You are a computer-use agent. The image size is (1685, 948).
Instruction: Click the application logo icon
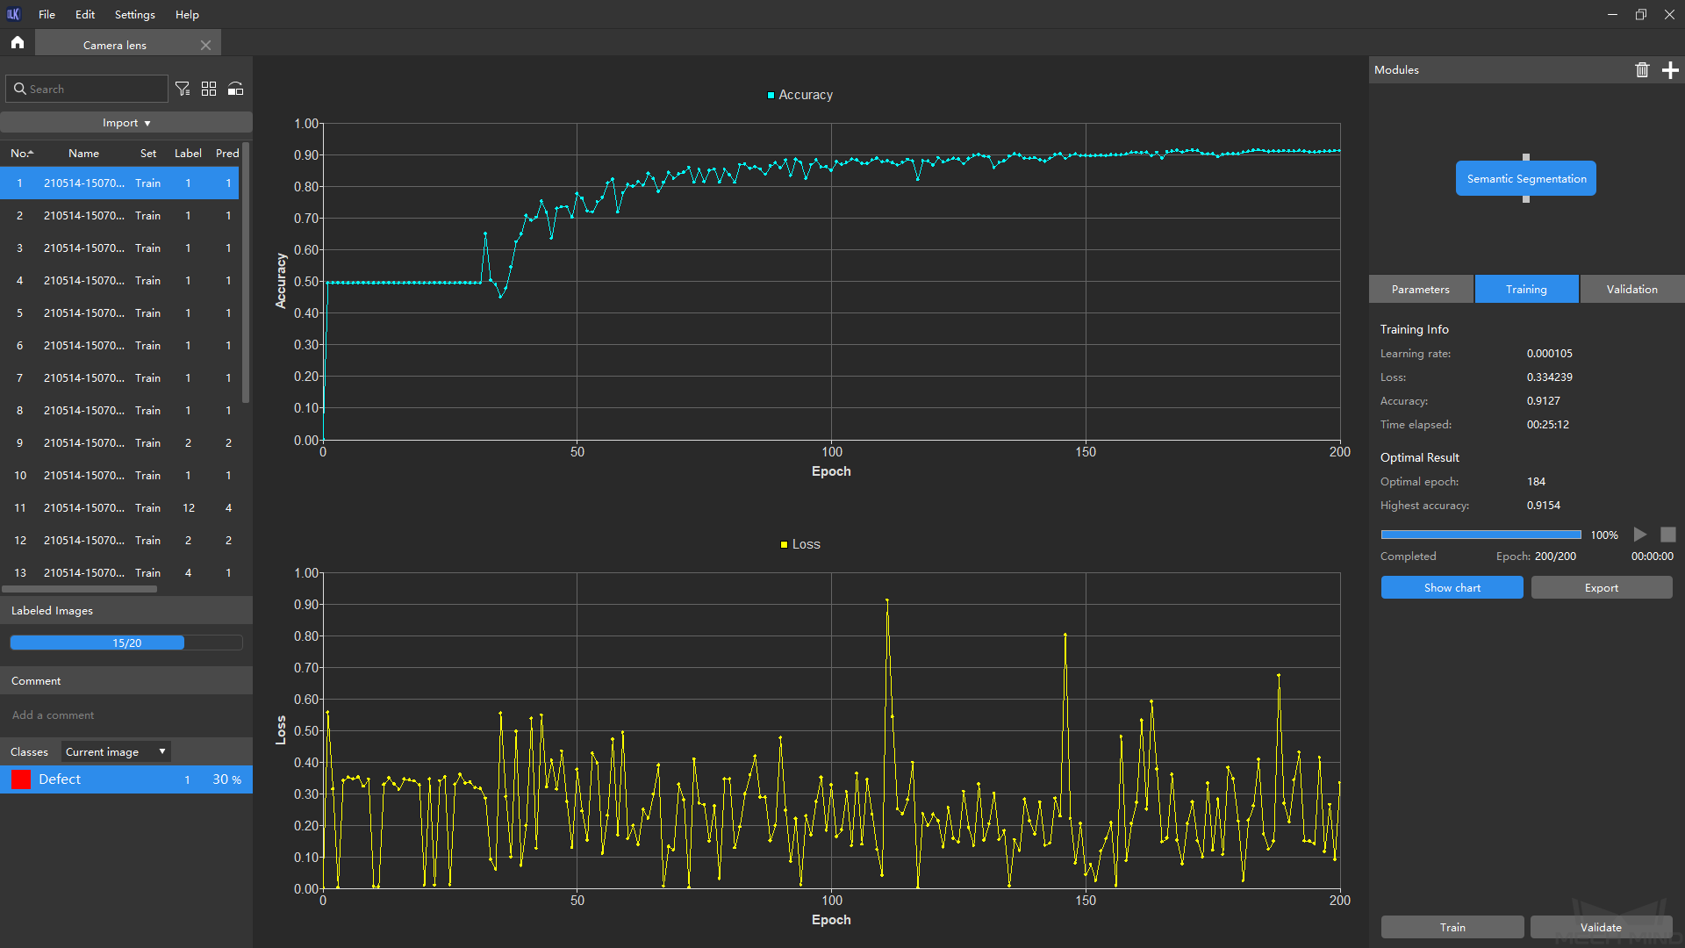(13, 14)
